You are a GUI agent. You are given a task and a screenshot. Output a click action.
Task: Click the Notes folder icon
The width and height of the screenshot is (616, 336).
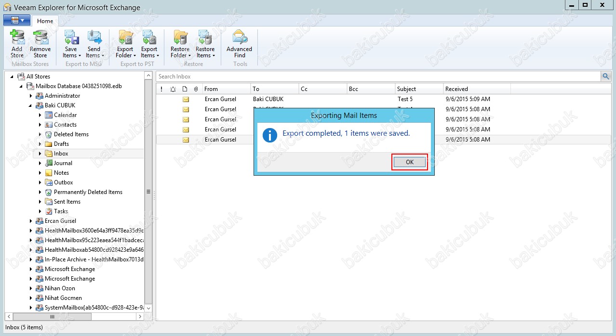coord(48,173)
